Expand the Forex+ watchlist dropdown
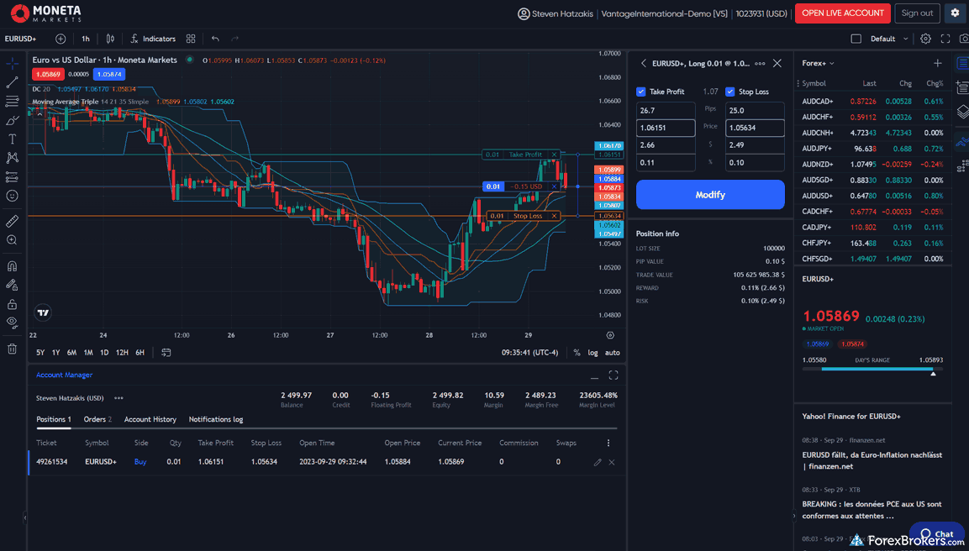The width and height of the screenshot is (969, 551). coord(819,63)
